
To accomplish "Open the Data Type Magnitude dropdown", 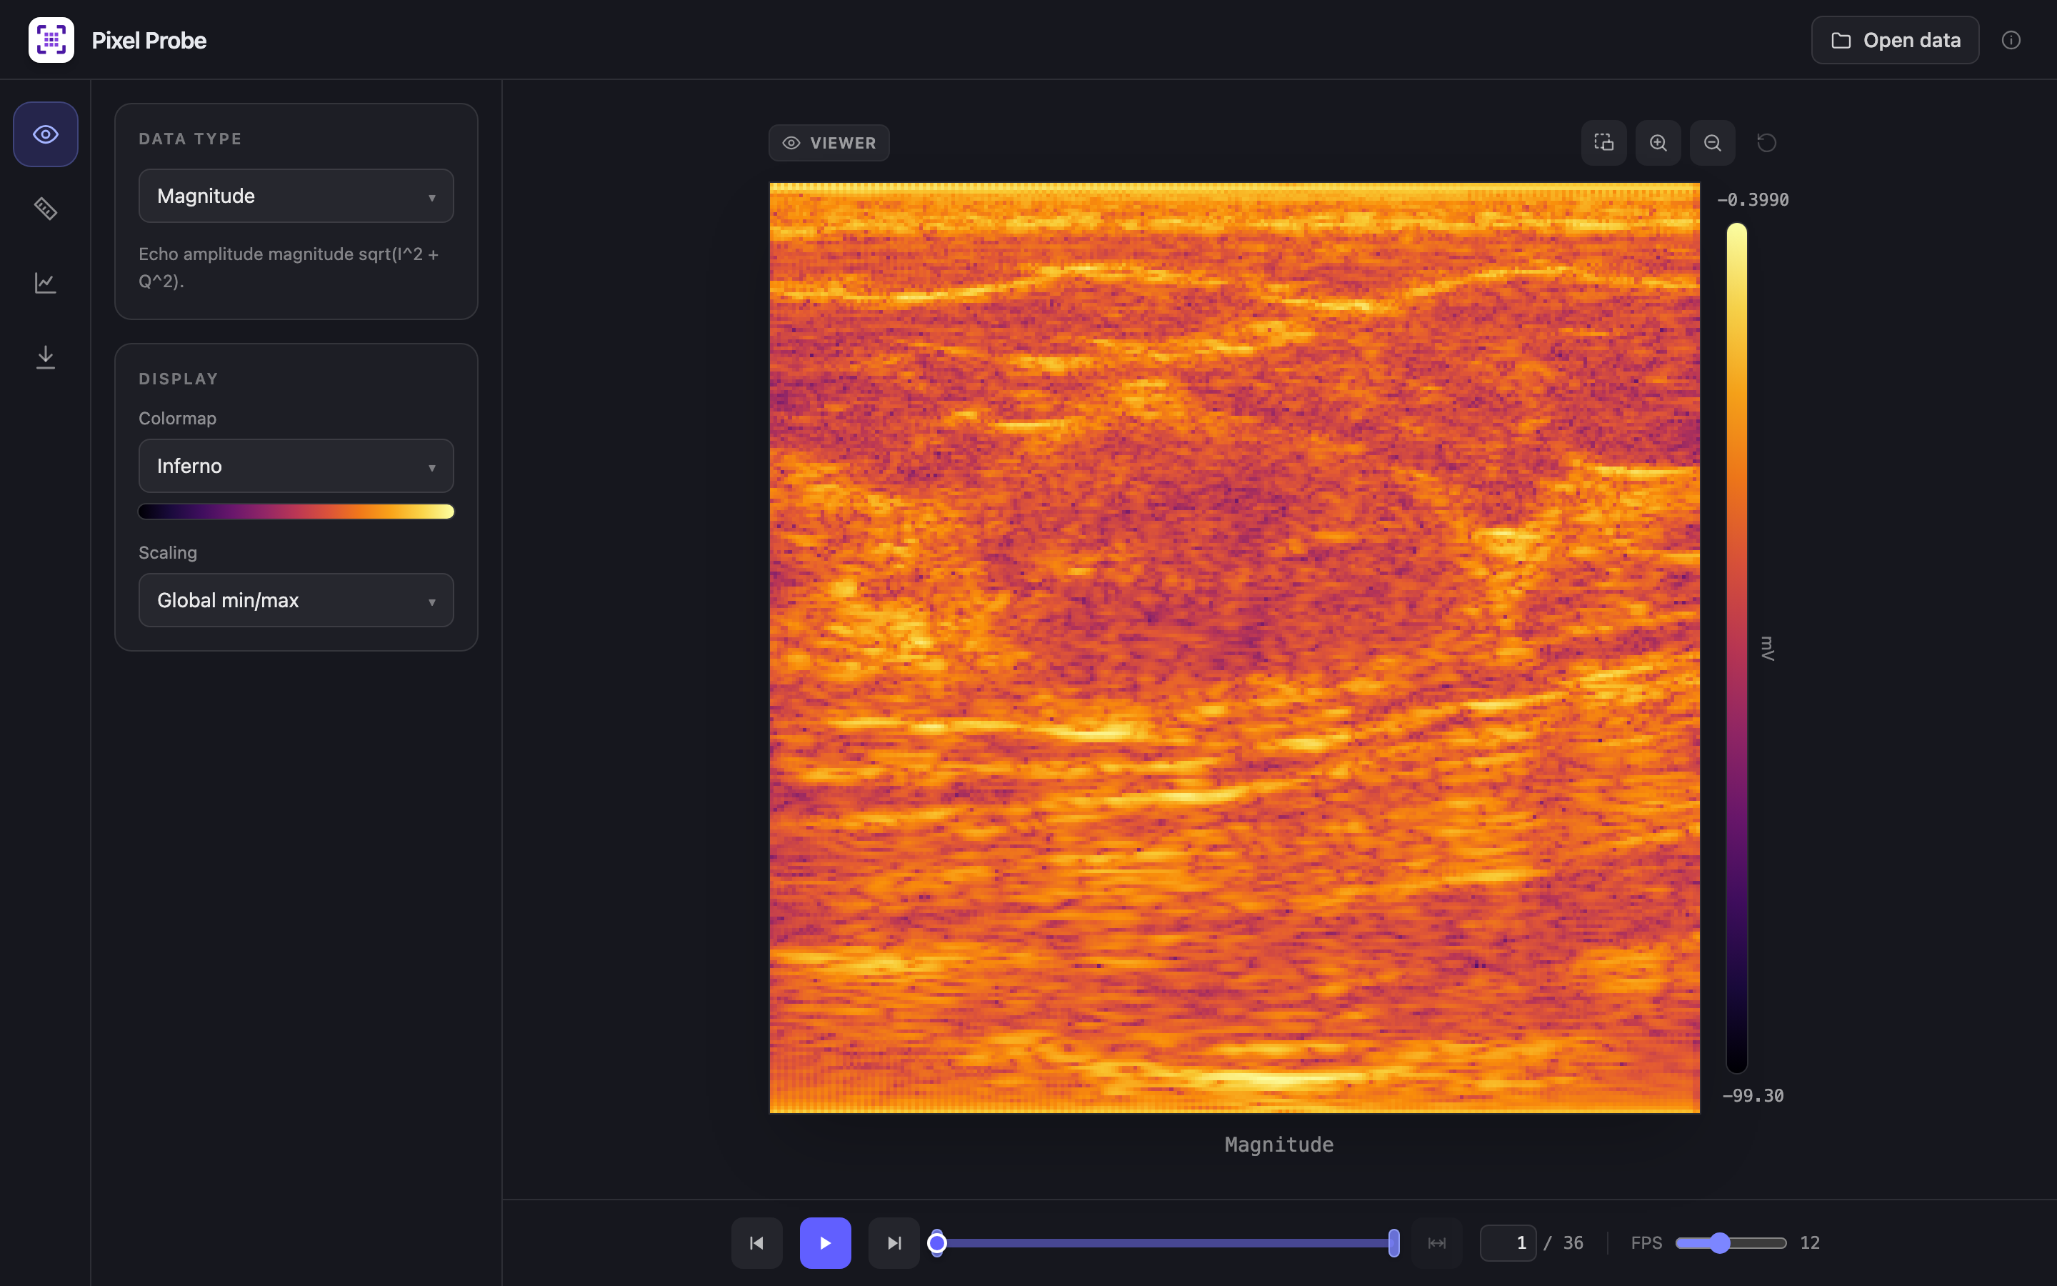I will (296, 196).
